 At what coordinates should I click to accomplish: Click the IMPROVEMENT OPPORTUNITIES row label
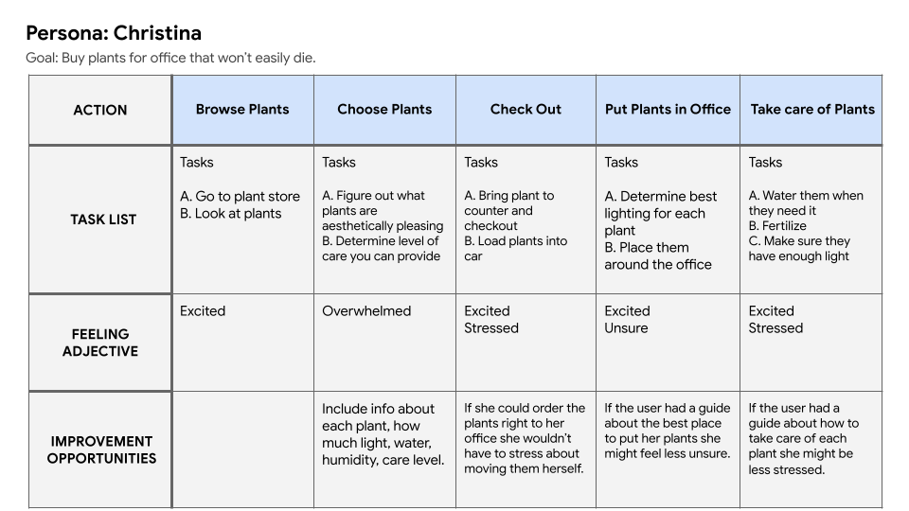[100, 449]
